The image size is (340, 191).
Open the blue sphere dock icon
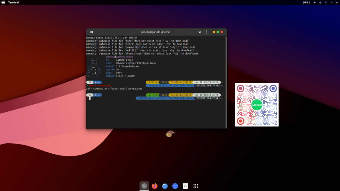click(165, 186)
